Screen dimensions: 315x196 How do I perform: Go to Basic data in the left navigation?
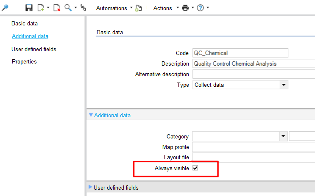(x=25, y=23)
